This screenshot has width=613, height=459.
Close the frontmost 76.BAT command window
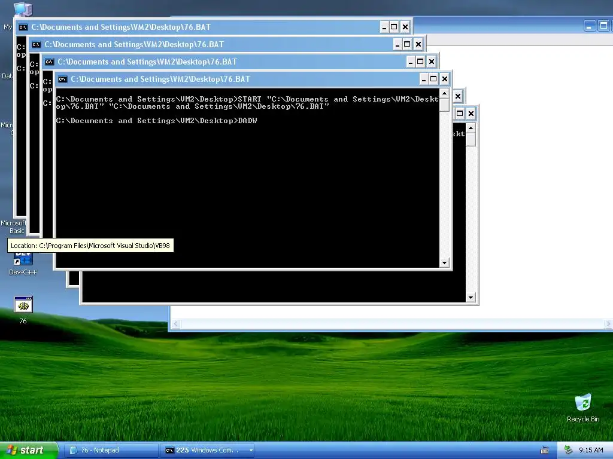[445, 79]
